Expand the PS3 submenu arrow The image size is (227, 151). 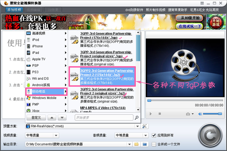click(66, 72)
